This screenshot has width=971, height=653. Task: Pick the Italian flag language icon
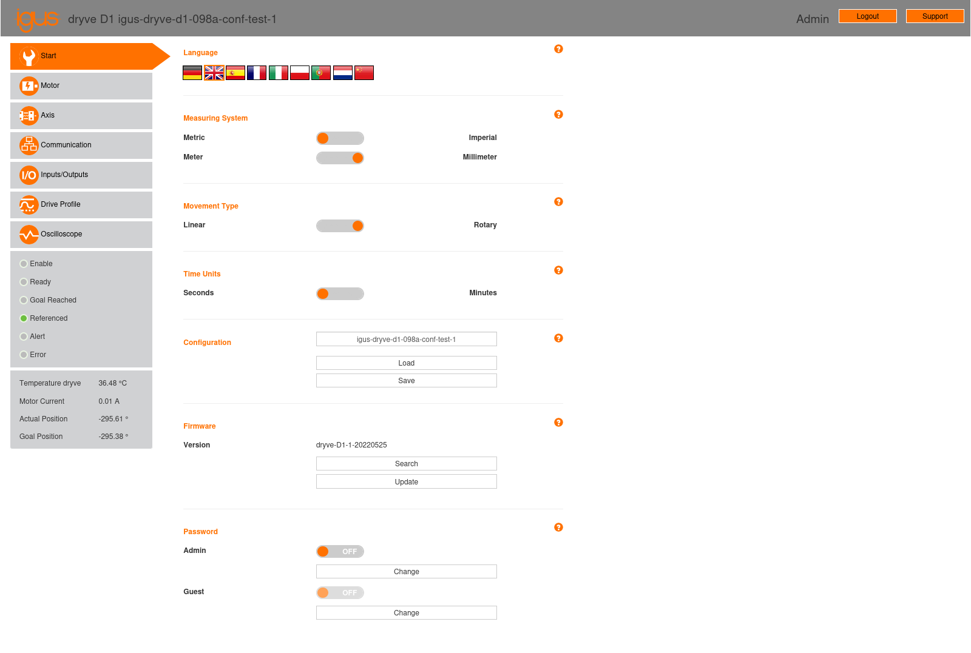[279, 73]
